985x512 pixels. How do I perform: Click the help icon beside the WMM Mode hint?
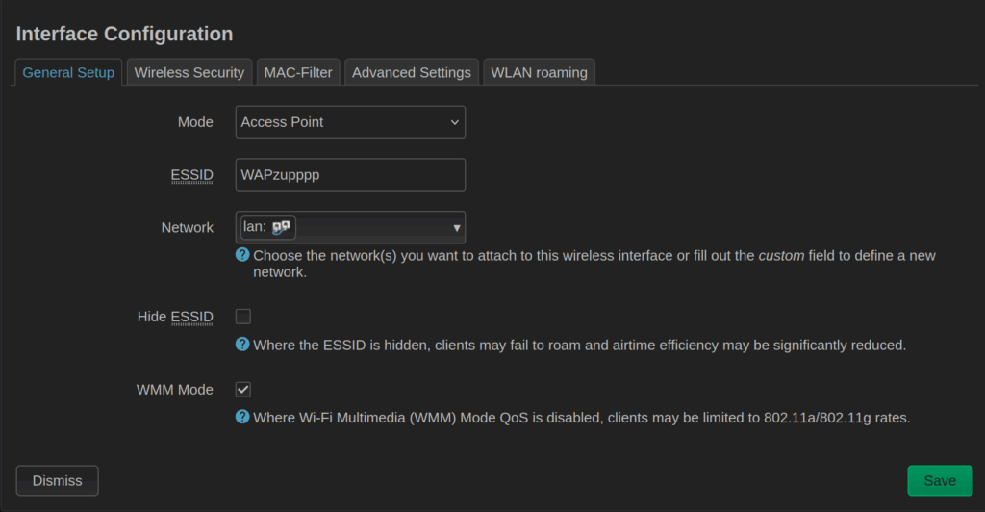coord(242,418)
